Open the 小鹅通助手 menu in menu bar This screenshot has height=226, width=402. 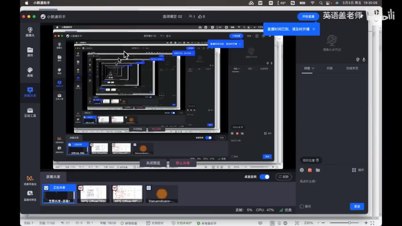coord(42,3)
